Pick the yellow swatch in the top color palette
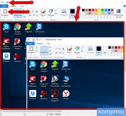 (x=99, y=10)
